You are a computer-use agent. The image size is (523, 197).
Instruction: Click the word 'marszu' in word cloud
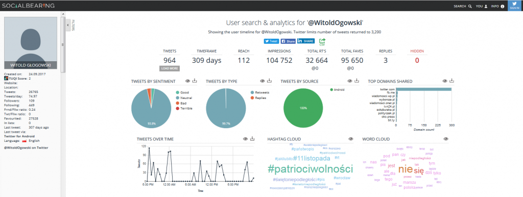[x=409, y=182]
